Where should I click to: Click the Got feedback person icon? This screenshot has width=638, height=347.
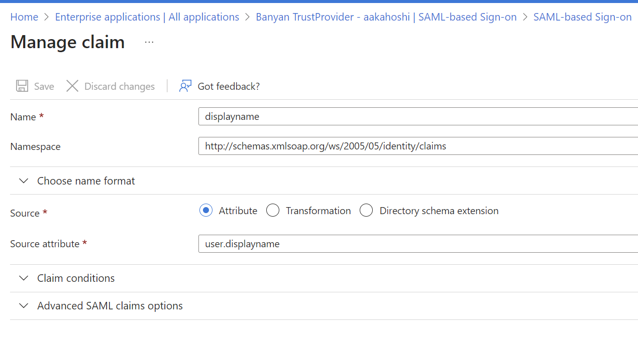click(185, 86)
